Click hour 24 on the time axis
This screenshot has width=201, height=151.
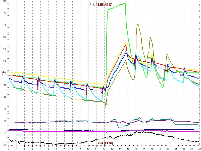(199, 148)
